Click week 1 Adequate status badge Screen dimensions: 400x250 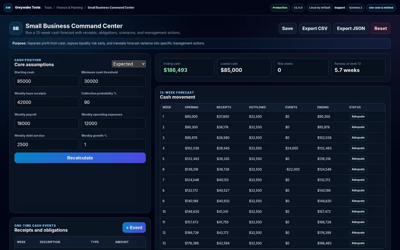(358, 117)
